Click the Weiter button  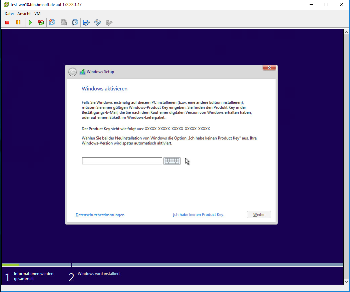(x=259, y=215)
